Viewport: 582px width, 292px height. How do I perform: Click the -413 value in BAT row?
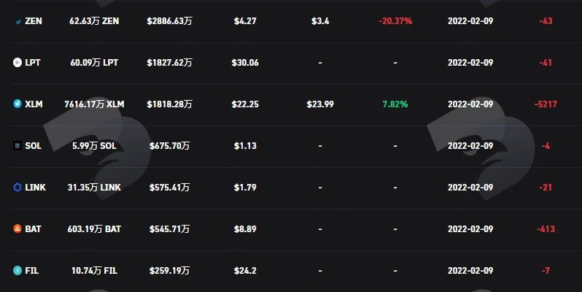click(x=546, y=228)
